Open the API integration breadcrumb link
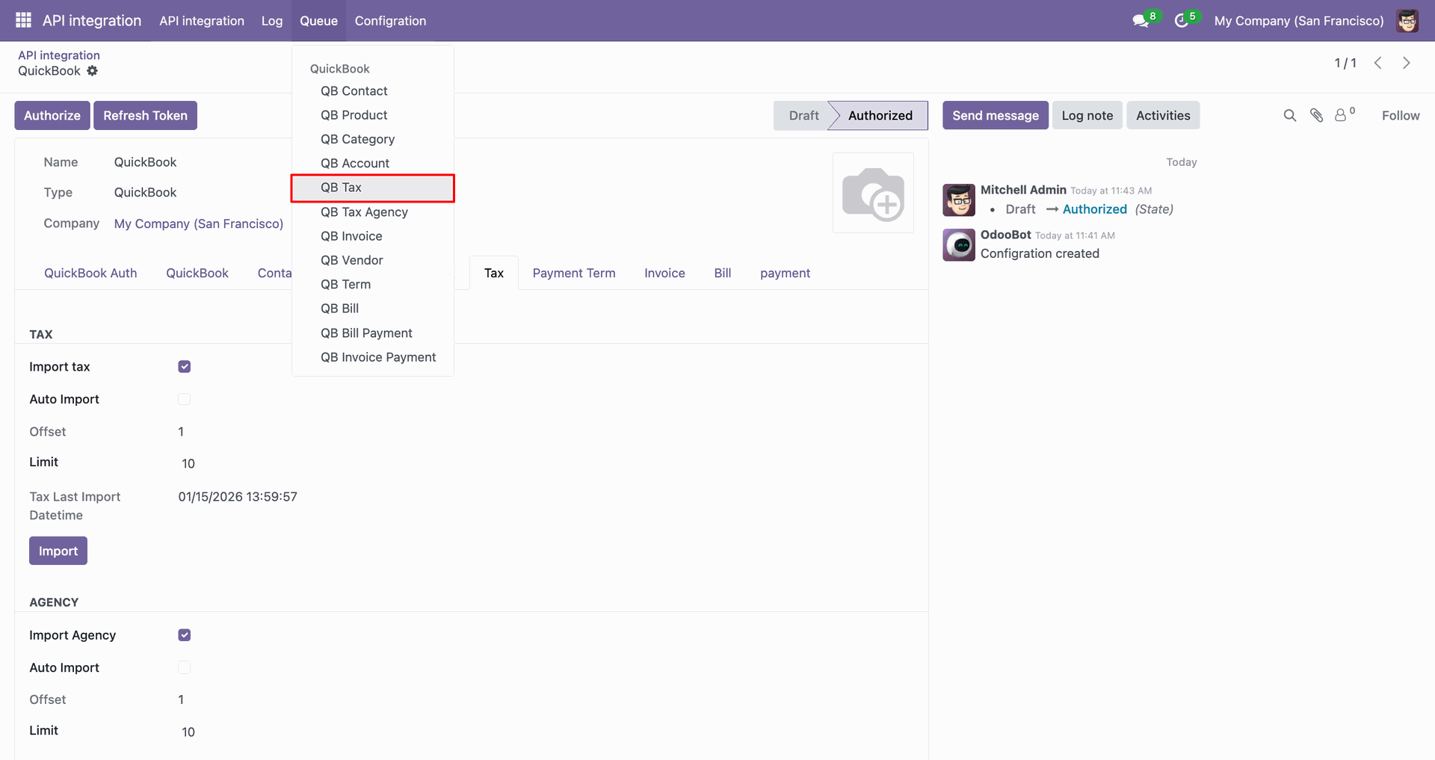Viewport: 1435px width, 760px height. 59,55
